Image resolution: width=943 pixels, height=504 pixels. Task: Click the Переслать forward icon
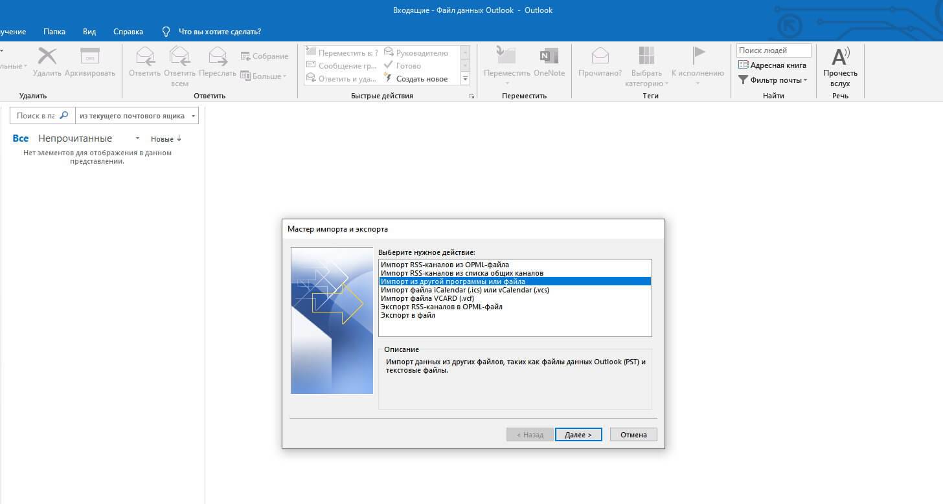pyautogui.click(x=218, y=57)
